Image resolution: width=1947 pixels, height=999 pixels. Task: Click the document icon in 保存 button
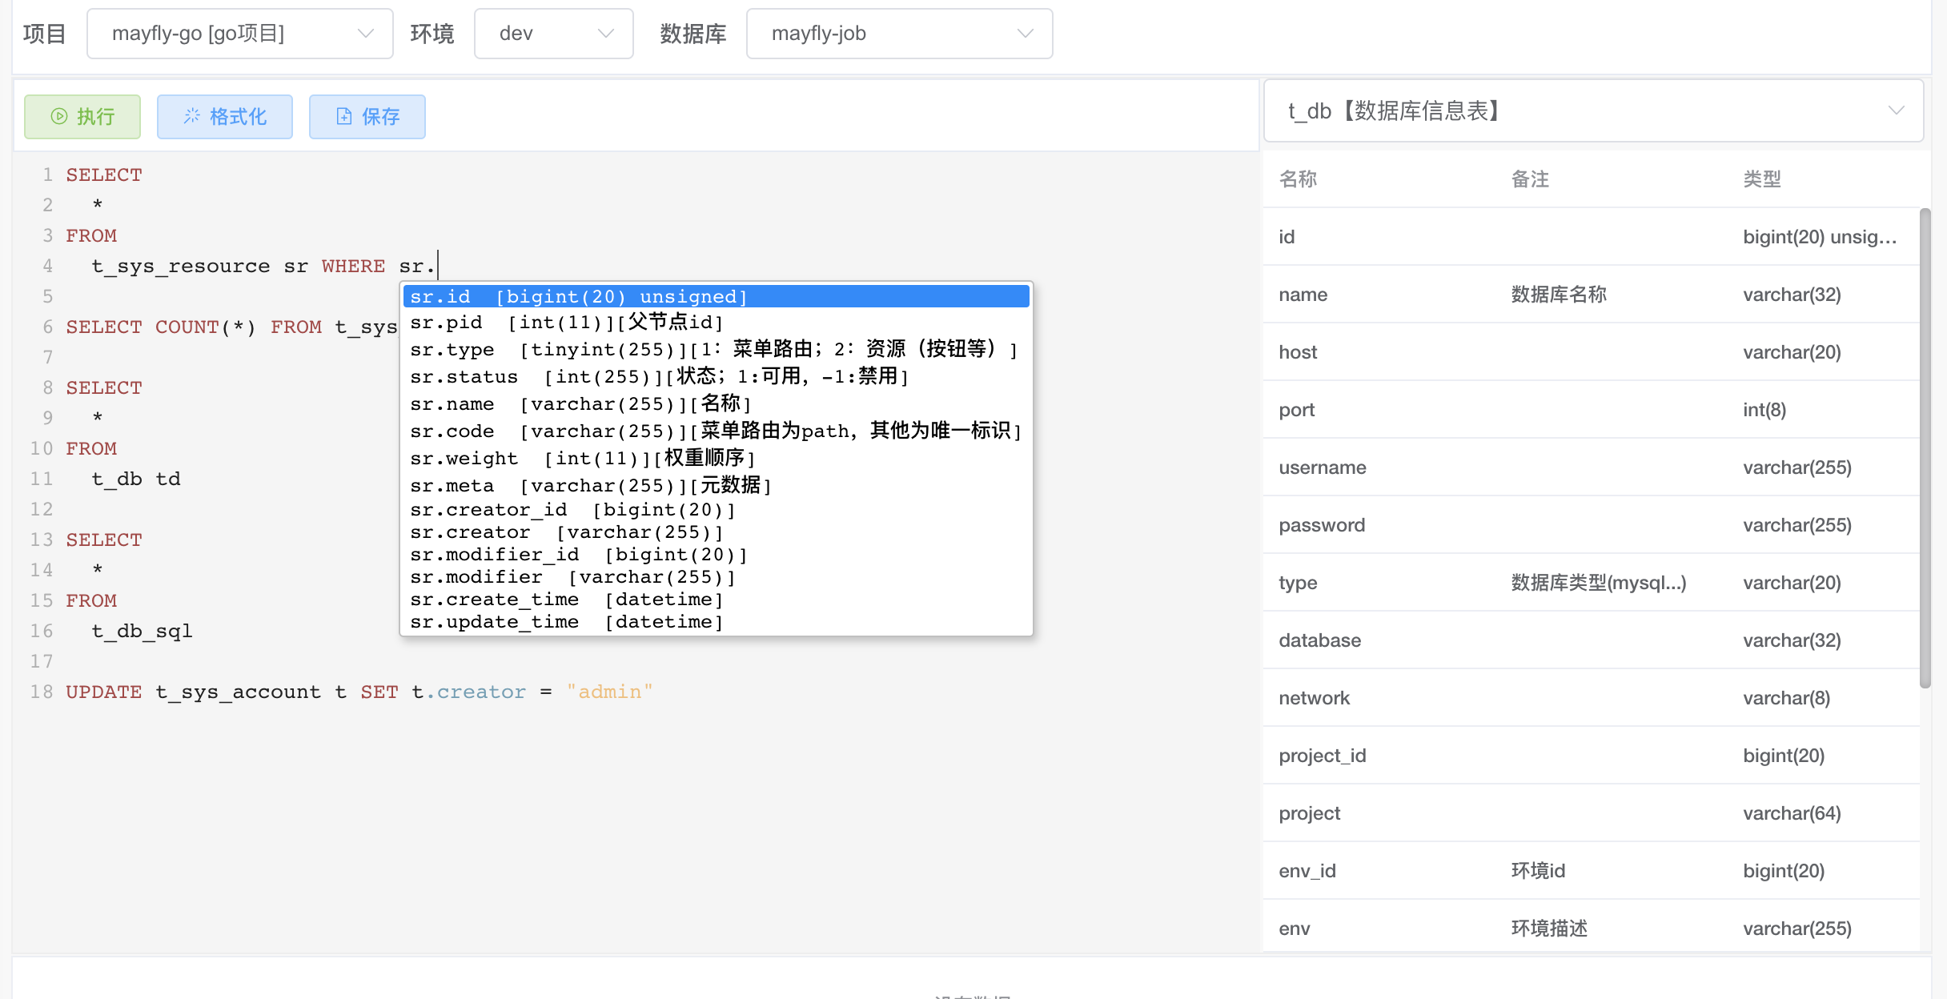(344, 117)
